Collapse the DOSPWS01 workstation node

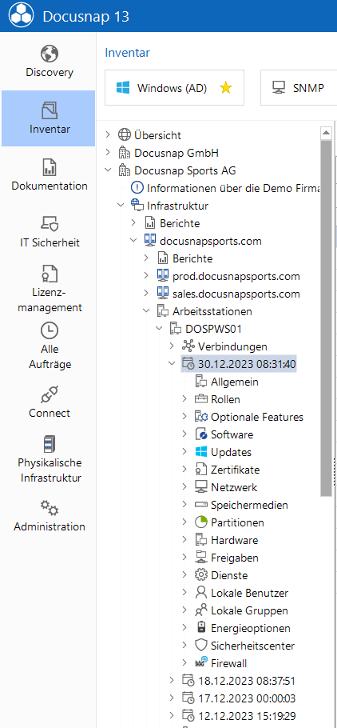[160, 328]
